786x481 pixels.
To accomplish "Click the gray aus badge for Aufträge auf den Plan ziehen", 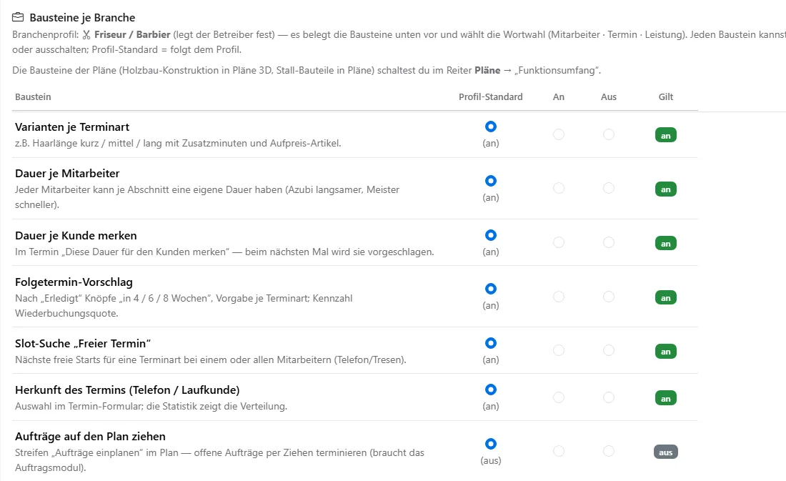I will (666, 452).
